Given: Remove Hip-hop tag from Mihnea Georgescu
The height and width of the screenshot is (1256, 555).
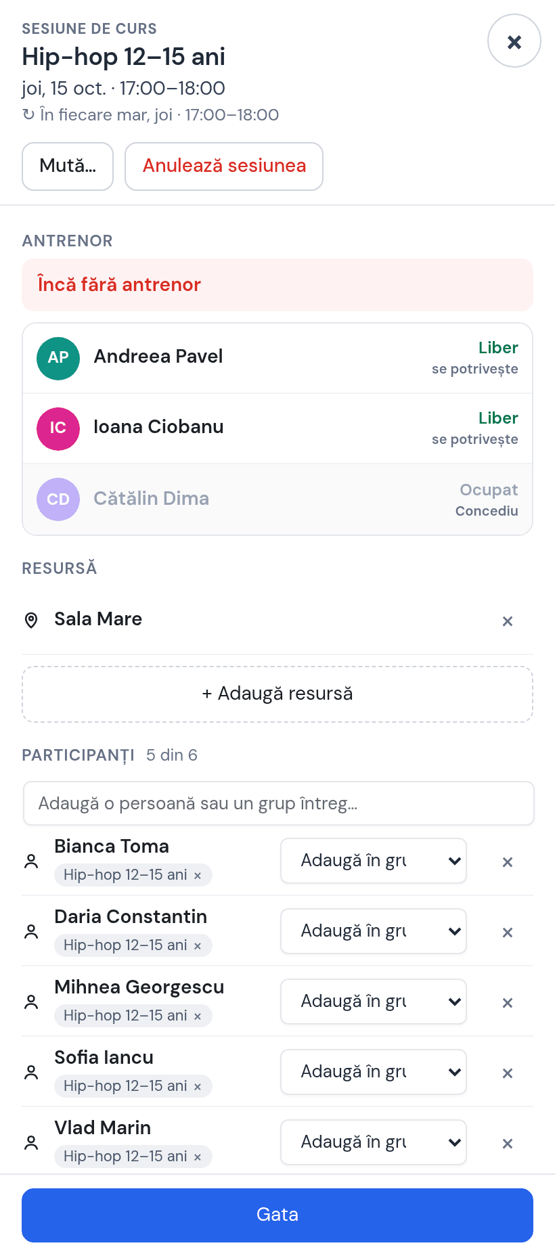Looking at the screenshot, I should click(x=198, y=1016).
